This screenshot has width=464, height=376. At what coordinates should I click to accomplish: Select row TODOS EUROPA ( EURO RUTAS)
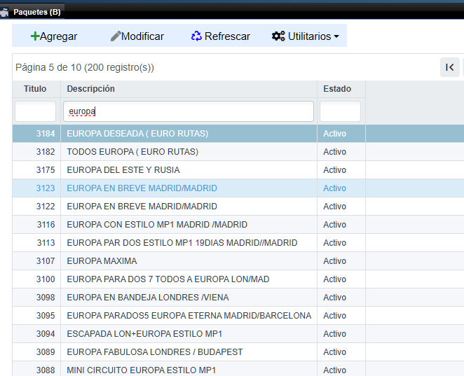pyautogui.click(x=132, y=152)
